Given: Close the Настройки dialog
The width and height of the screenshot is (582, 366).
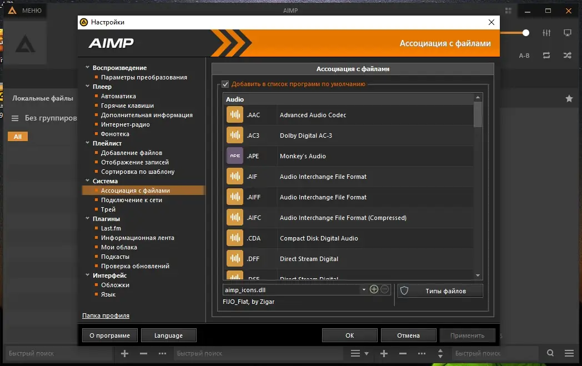Looking at the screenshot, I should coord(491,22).
